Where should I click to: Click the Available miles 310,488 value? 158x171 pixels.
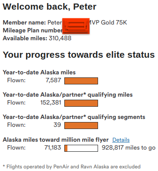[x=60, y=38]
